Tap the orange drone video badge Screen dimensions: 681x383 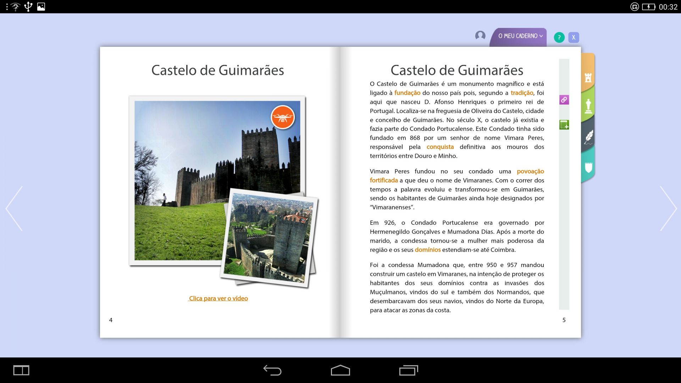tap(283, 117)
